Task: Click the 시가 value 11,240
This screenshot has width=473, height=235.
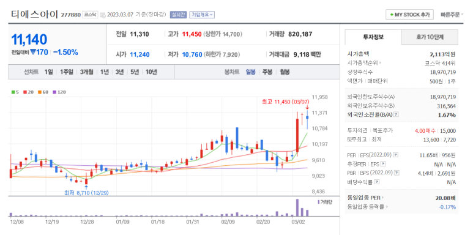Action: (140, 54)
